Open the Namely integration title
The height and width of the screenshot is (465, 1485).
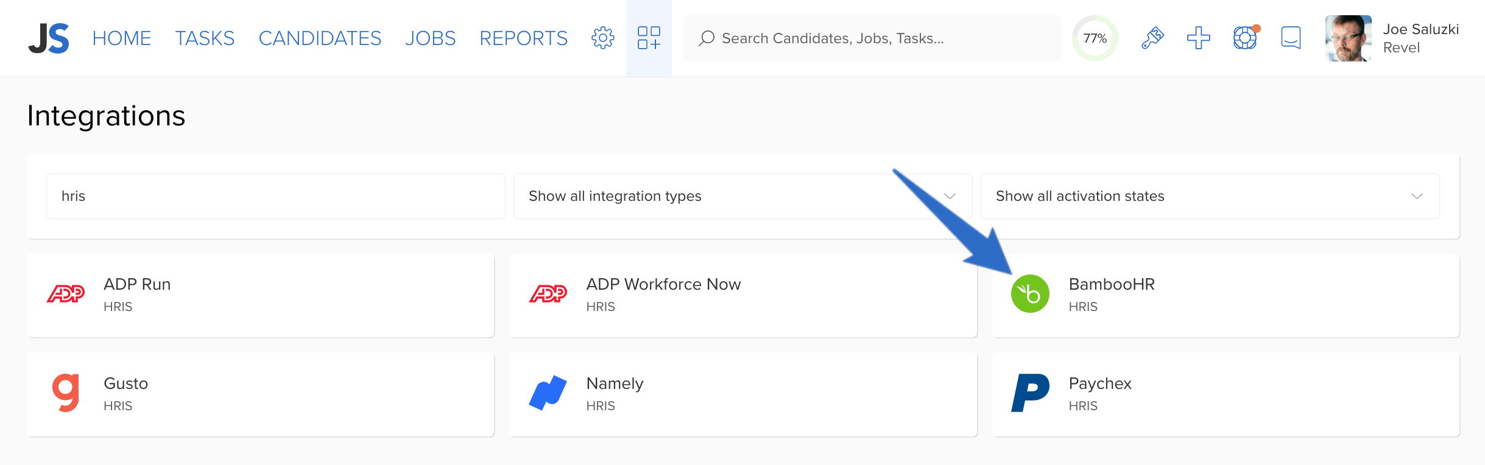pos(615,384)
